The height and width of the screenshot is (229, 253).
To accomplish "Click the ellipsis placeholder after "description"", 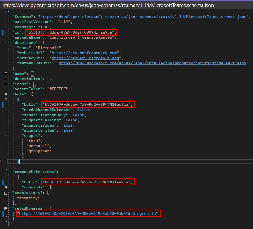I will 49,79.
